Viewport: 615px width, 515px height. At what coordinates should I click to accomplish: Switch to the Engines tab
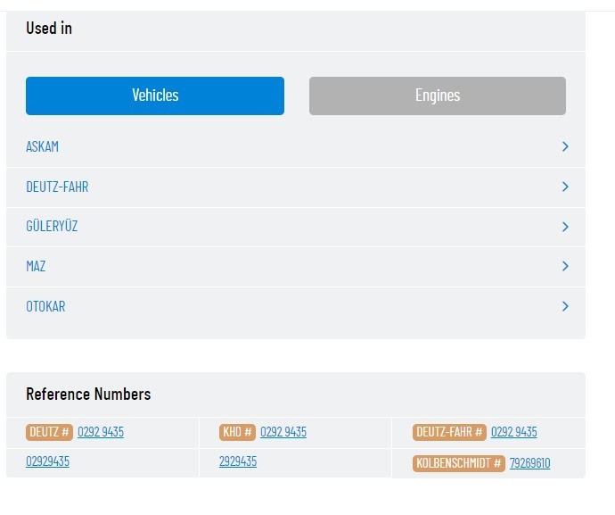[438, 96]
